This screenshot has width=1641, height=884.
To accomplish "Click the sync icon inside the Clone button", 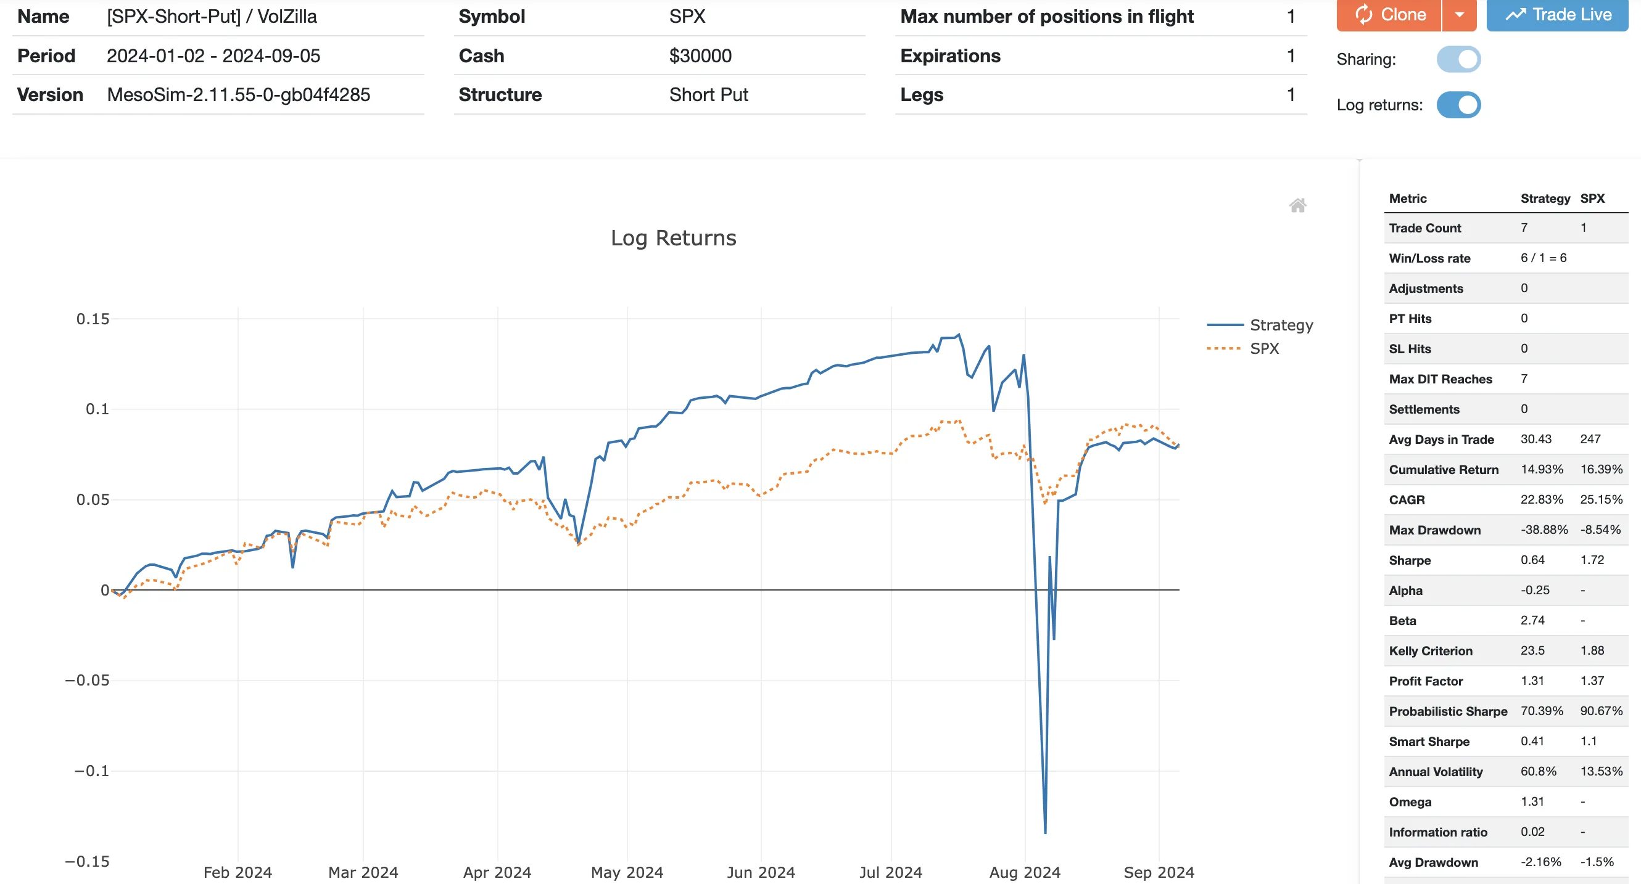I will tap(1363, 14).
